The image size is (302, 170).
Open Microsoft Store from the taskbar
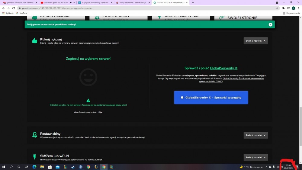[50, 167]
